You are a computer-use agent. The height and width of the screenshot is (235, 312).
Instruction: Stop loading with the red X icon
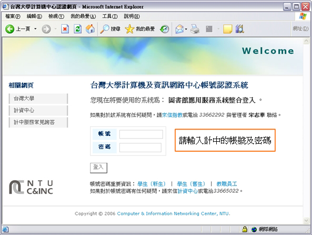65,29
